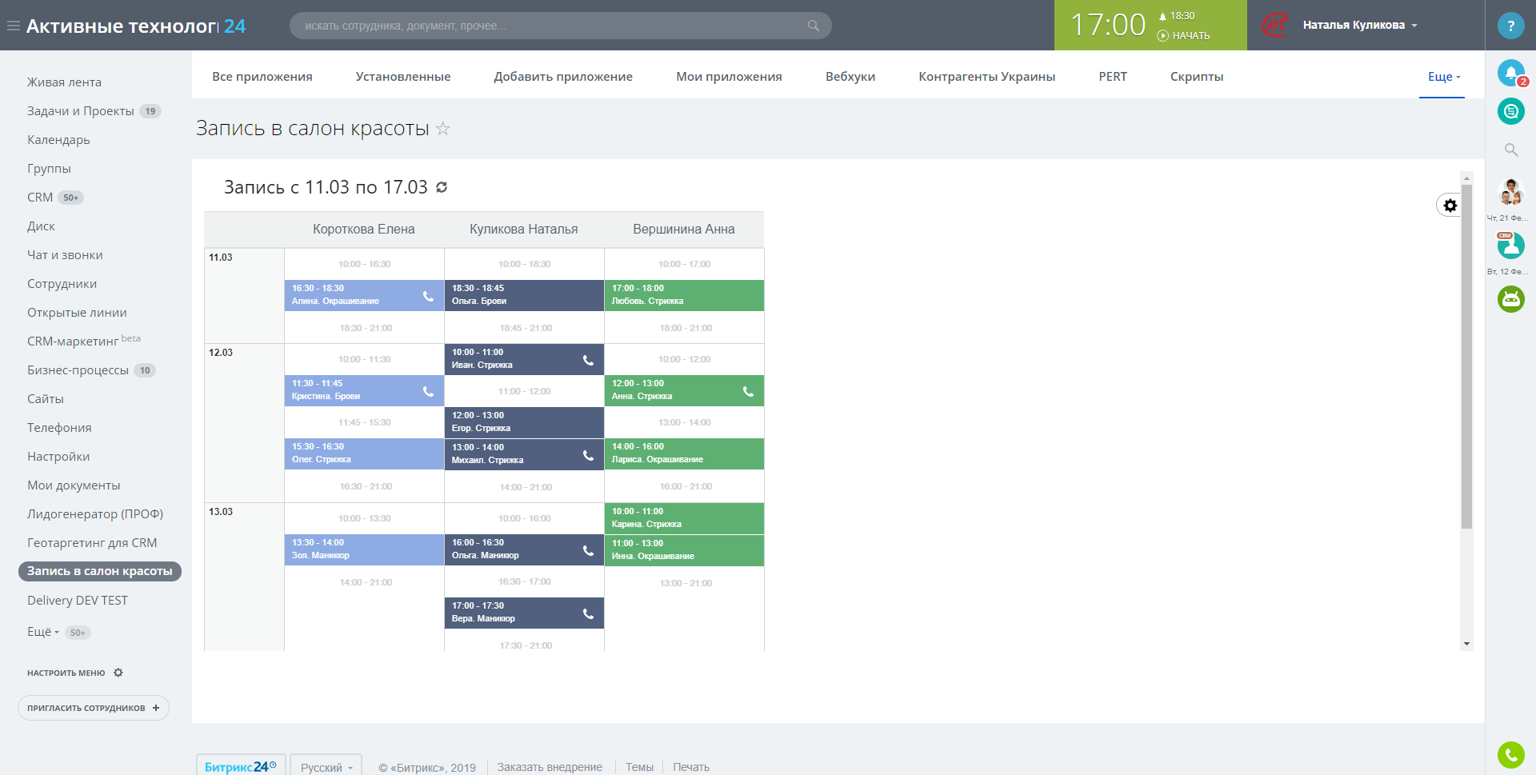Click phone icon on Кристина Брови booking
The image size is (1536, 775).
click(428, 391)
